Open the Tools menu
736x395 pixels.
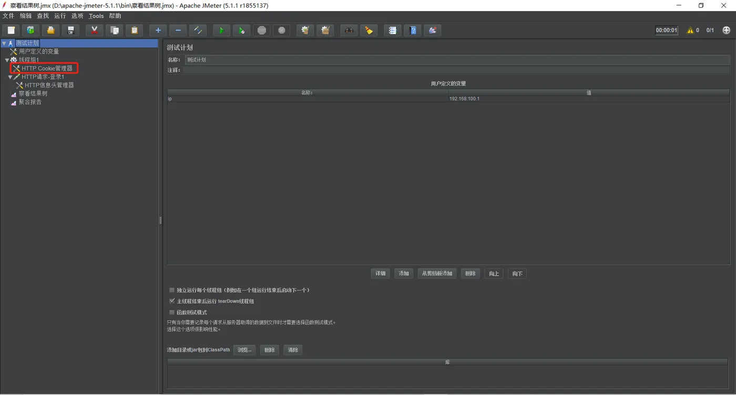pos(96,16)
